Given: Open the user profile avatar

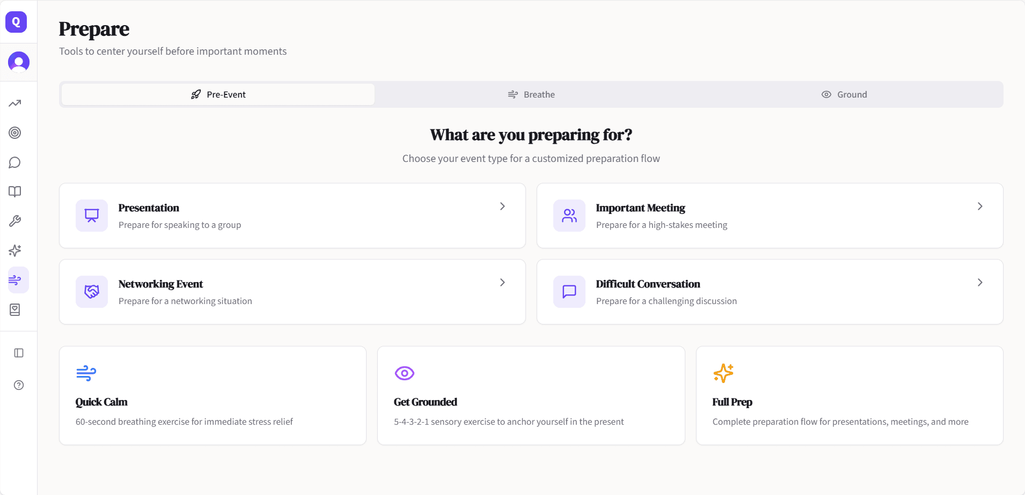Looking at the screenshot, I should [x=19, y=62].
